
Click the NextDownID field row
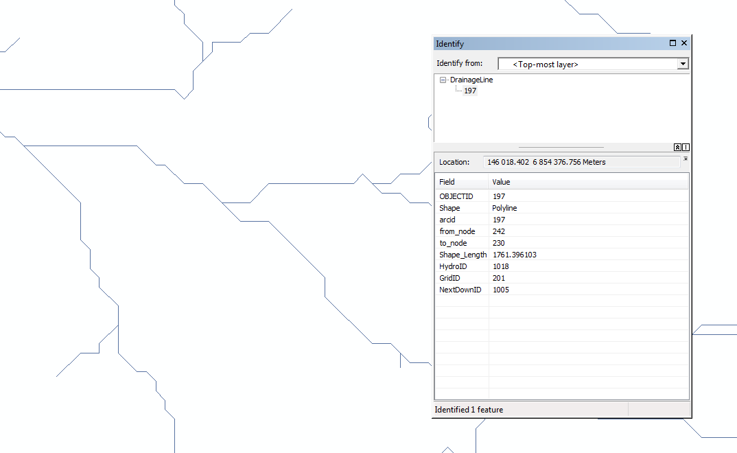click(x=460, y=290)
